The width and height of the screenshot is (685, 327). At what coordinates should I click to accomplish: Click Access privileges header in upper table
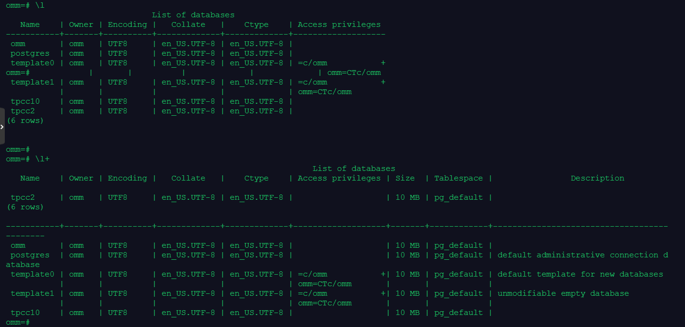pyautogui.click(x=339, y=24)
